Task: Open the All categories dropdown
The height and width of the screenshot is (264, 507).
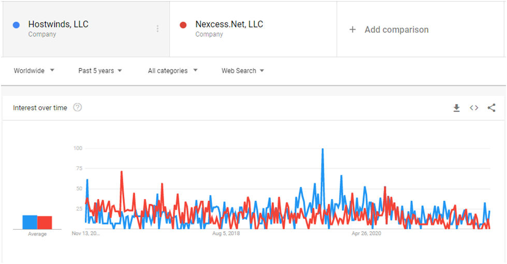Action: point(172,71)
